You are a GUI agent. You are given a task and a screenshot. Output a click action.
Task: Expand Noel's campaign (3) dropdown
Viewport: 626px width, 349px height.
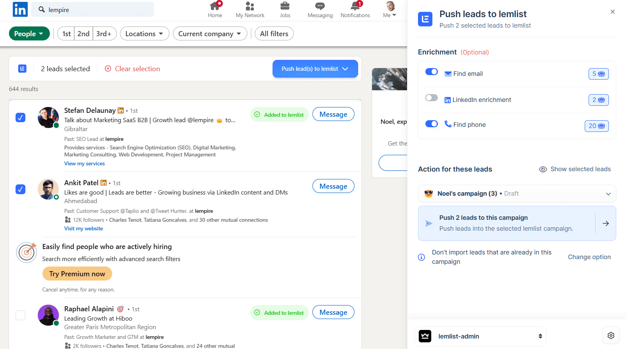(517, 194)
